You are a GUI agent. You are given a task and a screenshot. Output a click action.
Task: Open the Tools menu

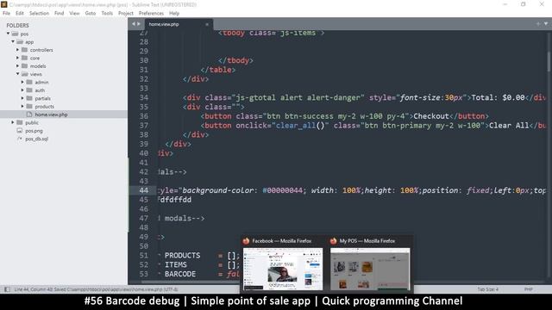pos(107,13)
